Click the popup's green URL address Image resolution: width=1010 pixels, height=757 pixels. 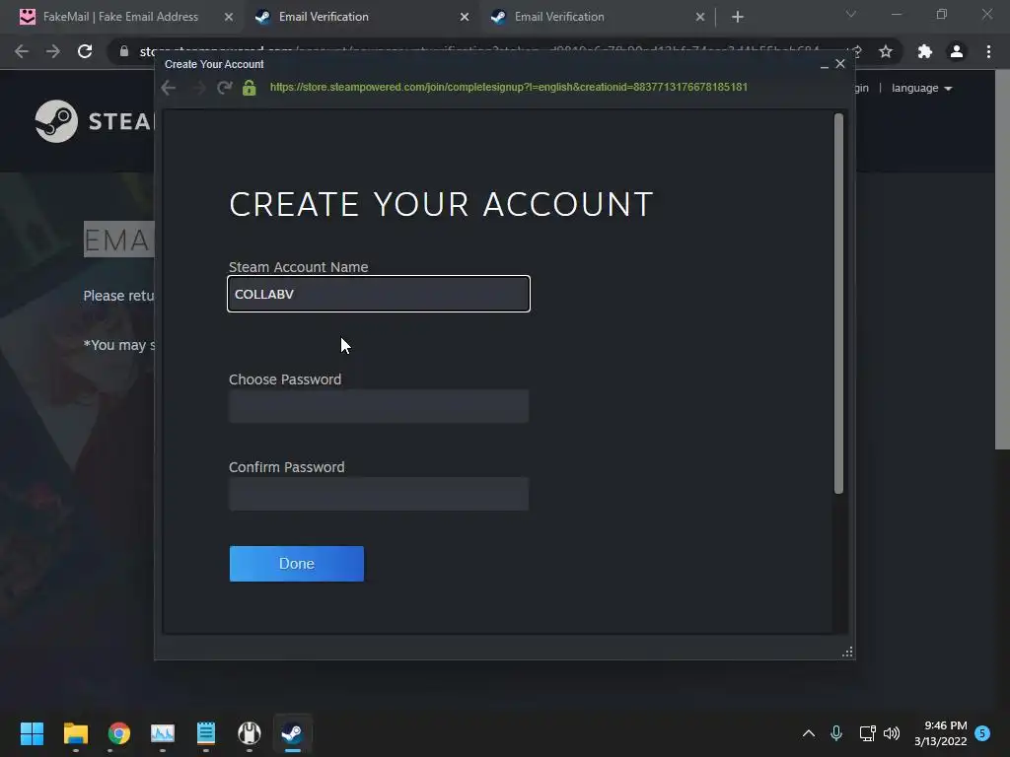click(x=508, y=87)
